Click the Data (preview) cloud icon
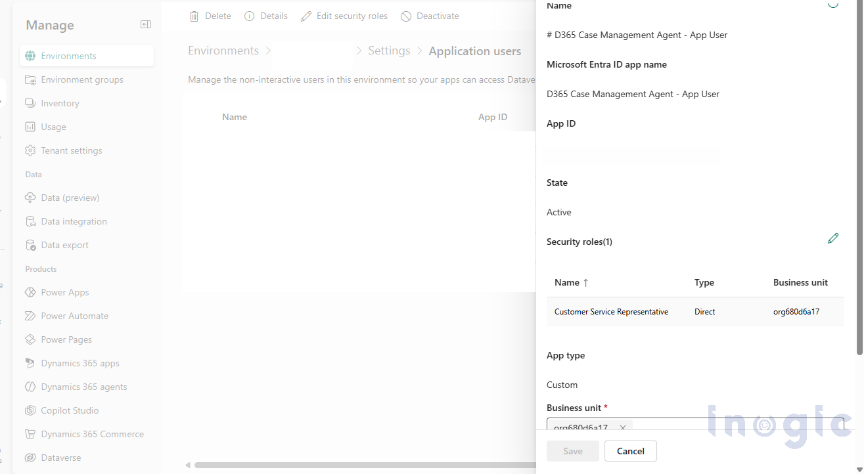Image resolution: width=864 pixels, height=474 pixels. click(30, 198)
